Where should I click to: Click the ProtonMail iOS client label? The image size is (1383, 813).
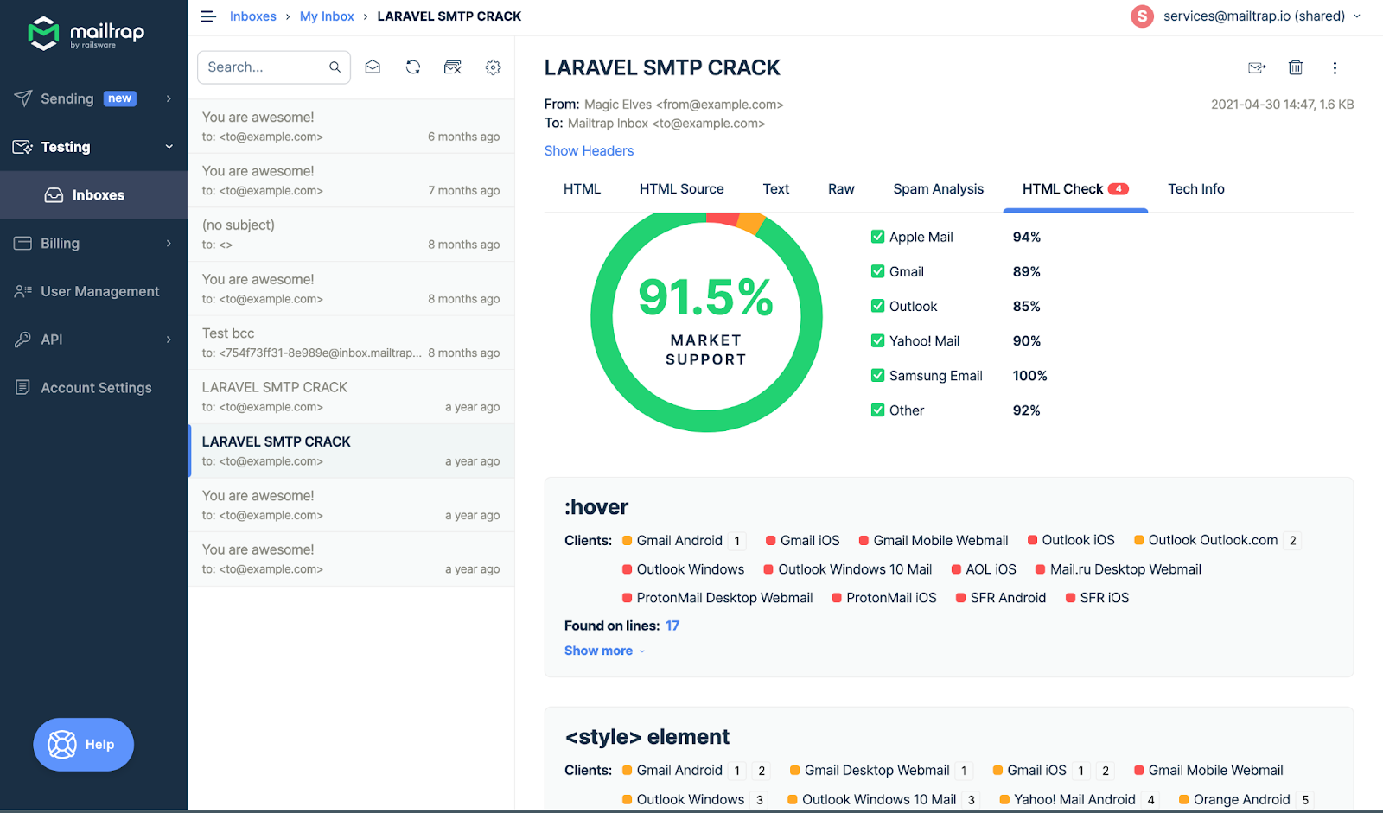(x=891, y=598)
